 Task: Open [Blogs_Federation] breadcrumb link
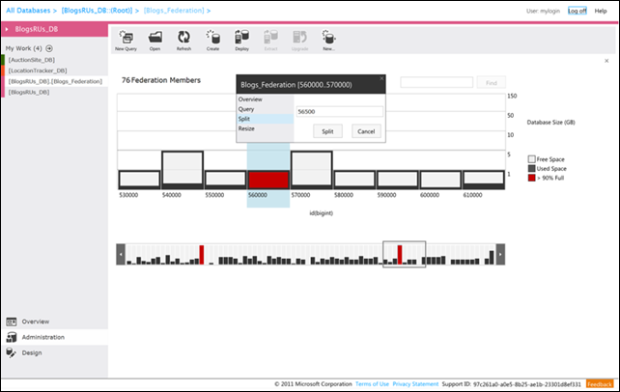tap(174, 11)
